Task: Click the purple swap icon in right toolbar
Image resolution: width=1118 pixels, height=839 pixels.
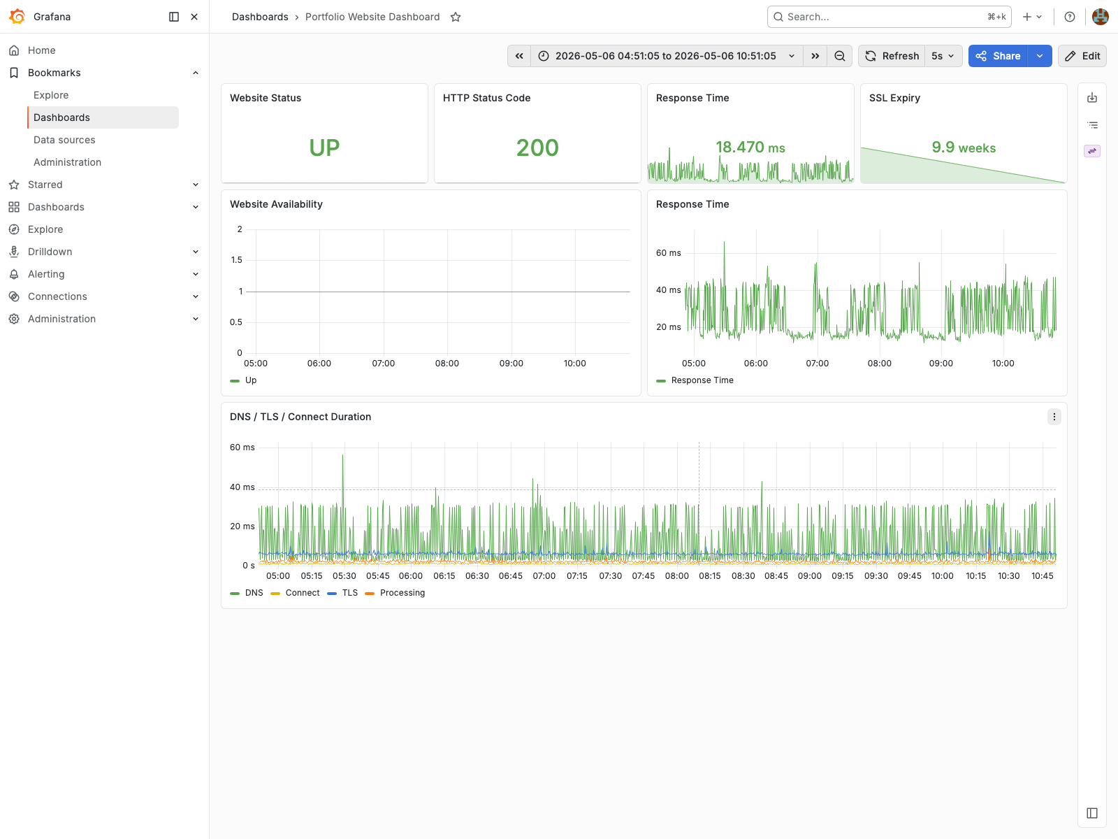Action: pyautogui.click(x=1092, y=151)
